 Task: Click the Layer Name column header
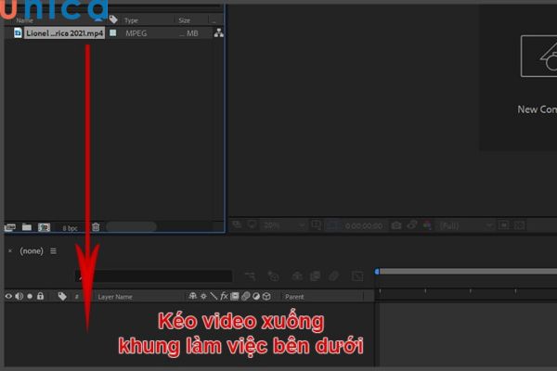point(115,297)
